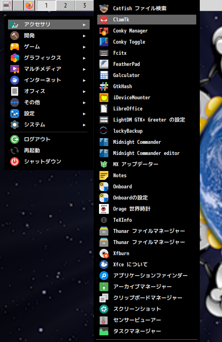This screenshot has width=222, height=342.
Task: Launch アーカイブマネージャー zip icon
Action: (104, 287)
